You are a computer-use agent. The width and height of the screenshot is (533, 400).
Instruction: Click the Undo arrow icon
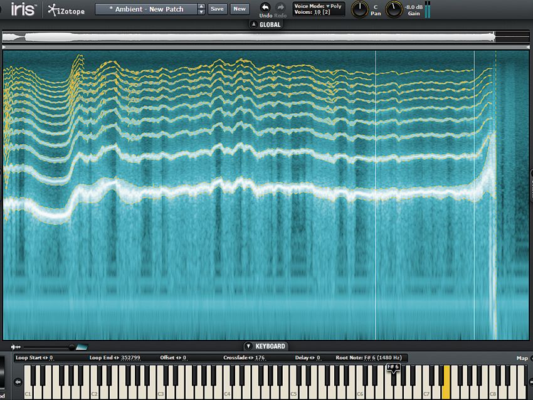coord(265,8)
